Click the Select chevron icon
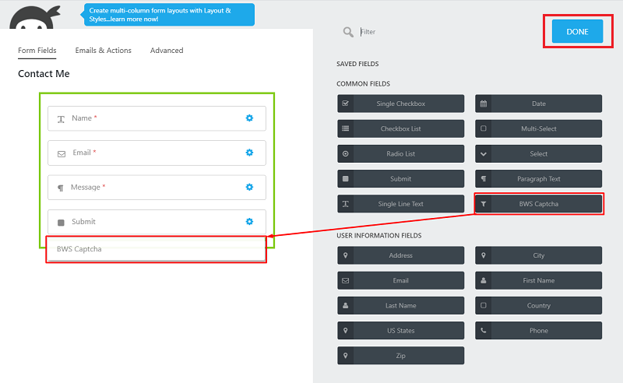Screen dimensions: 623x383 click(484, 154)
